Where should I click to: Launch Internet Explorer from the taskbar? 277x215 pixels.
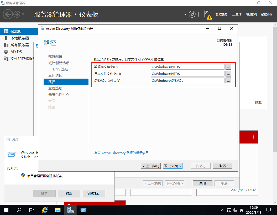click(x=45, y=210)
